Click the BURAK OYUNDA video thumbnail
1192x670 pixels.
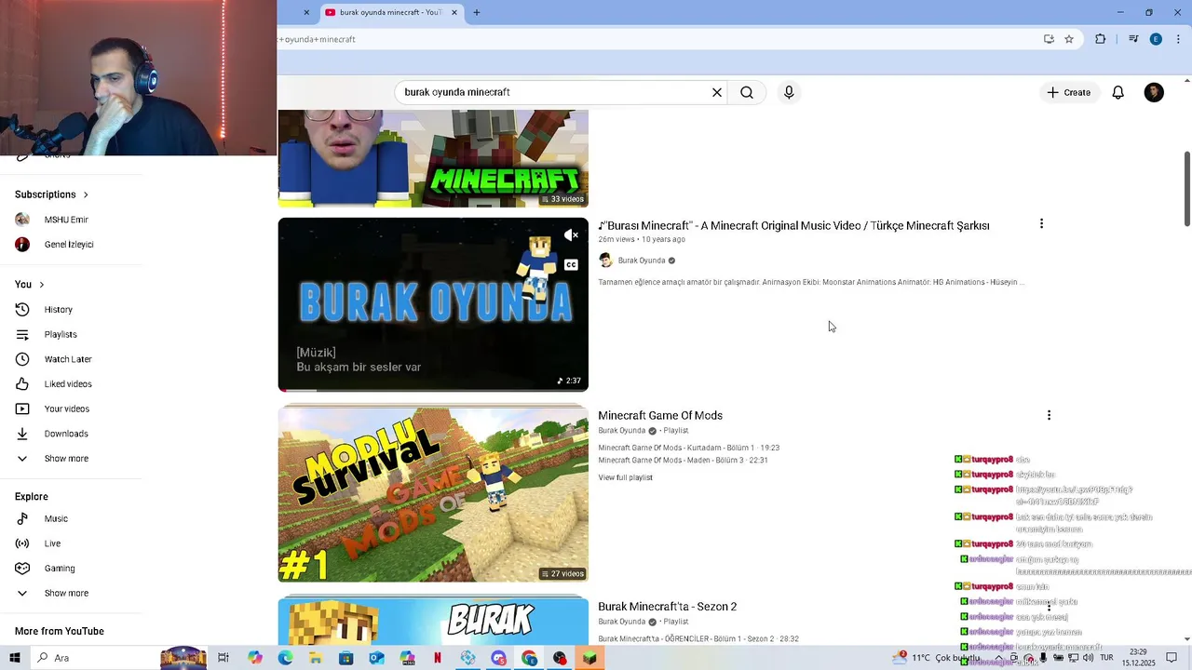433,304
